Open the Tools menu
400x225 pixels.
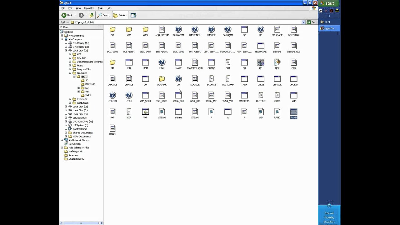pos(100,8)
